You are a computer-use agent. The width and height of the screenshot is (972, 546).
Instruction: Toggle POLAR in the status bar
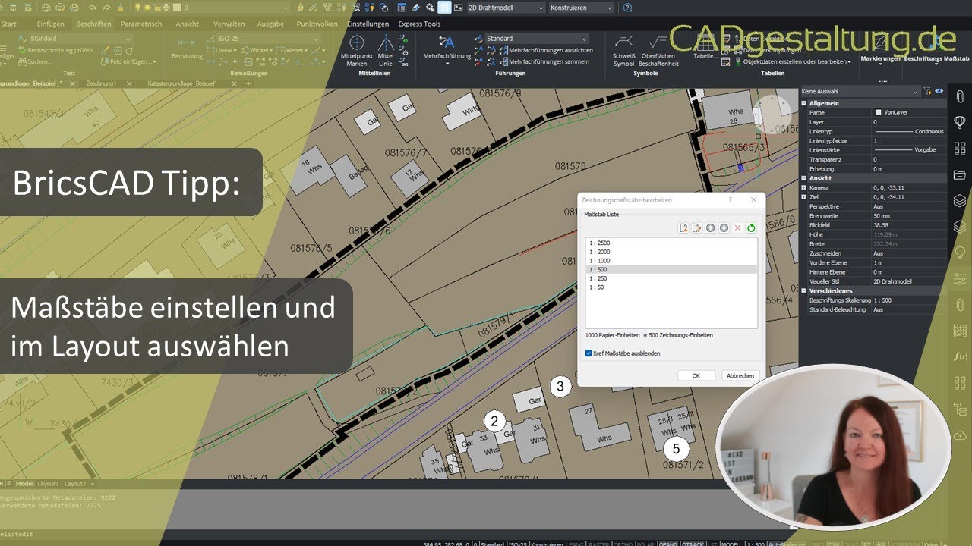click(644, 543)
